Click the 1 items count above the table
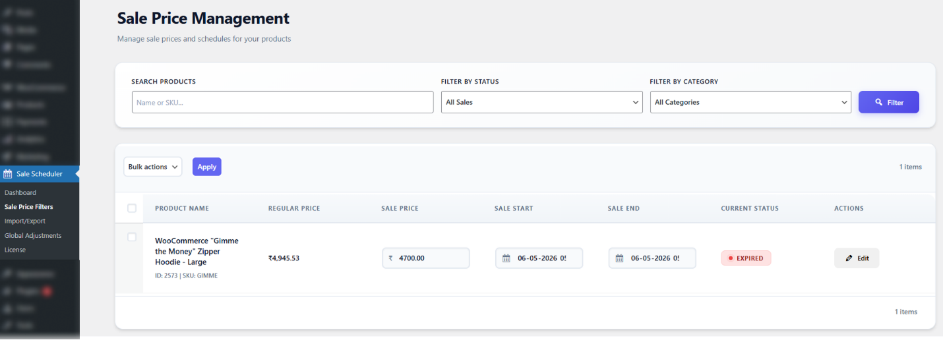 point(910,167)
